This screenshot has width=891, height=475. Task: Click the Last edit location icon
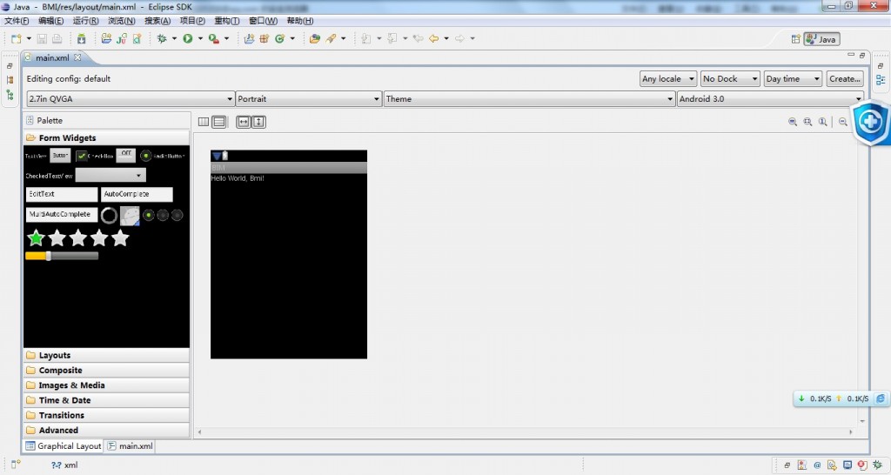[x=419, y=38]
